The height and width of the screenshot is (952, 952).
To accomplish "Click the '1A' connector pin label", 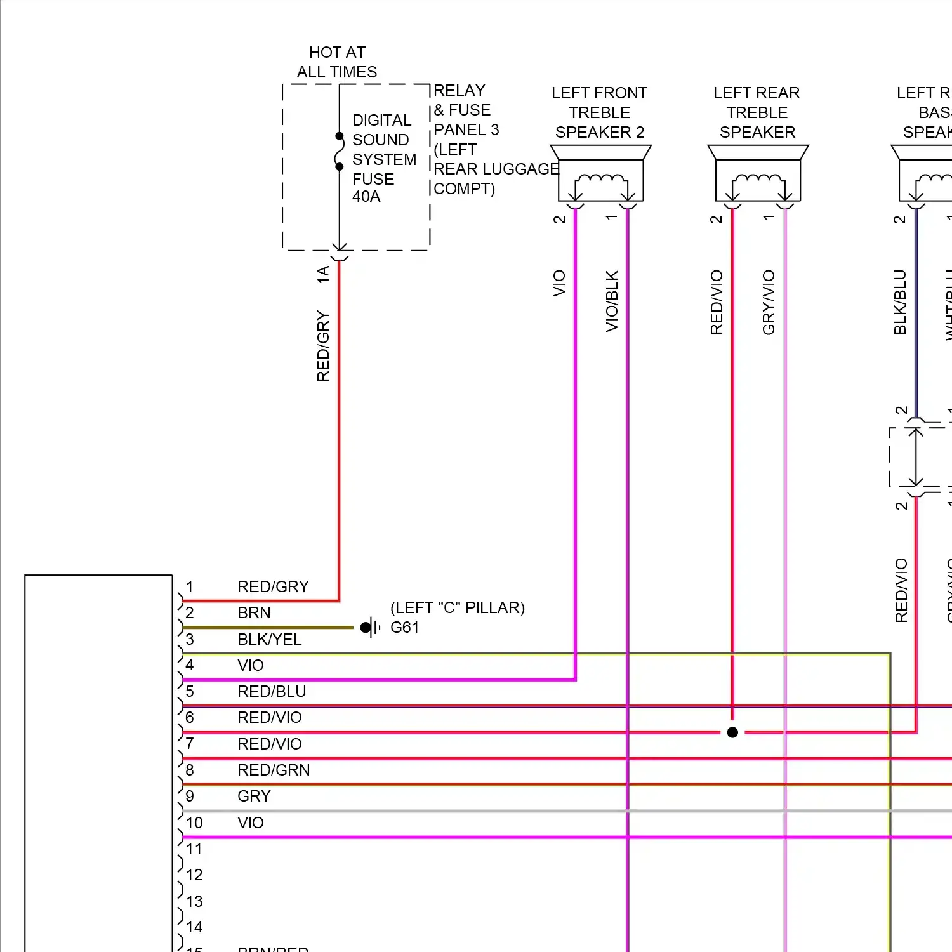I will coord(323,274).
